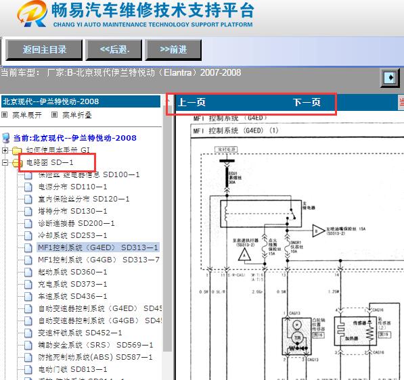The image size is (404, 380).
Task: Click document icon of 室内保险丝分布
Action: point(28,199)
